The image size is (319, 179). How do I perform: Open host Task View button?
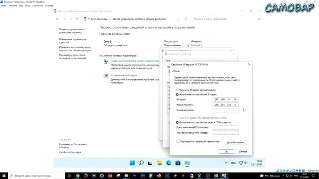[69, 176]
